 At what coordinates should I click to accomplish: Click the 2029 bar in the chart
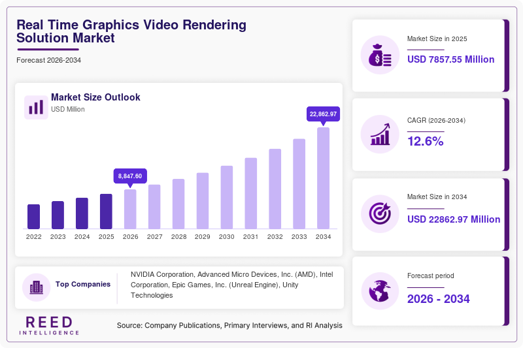pos(203,200)
